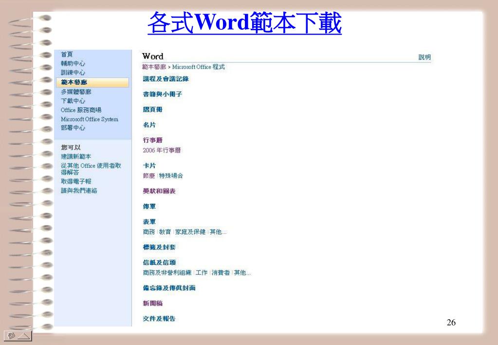Click the pen slideshow control icon
This screenshot has height=345, width=498.
point(11,335)
